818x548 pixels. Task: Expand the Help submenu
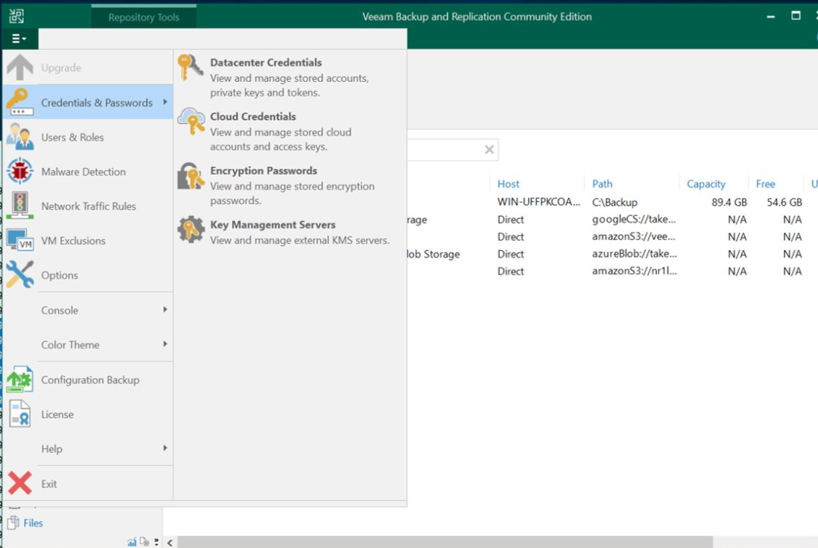[88, 448]
